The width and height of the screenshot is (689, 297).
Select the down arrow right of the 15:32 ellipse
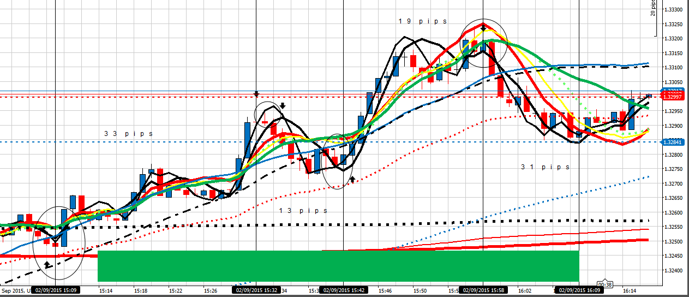(283, 105)
